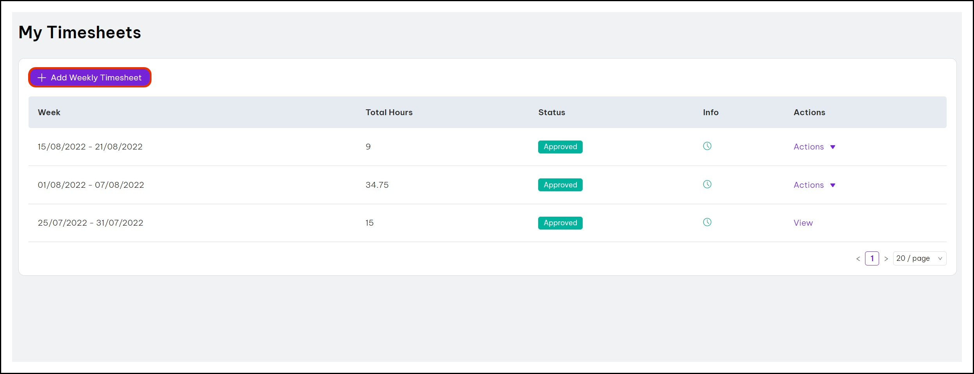Click Approved status for the 34.75 hours row
This screenshot has width=974, height=374.
[560, 185]
